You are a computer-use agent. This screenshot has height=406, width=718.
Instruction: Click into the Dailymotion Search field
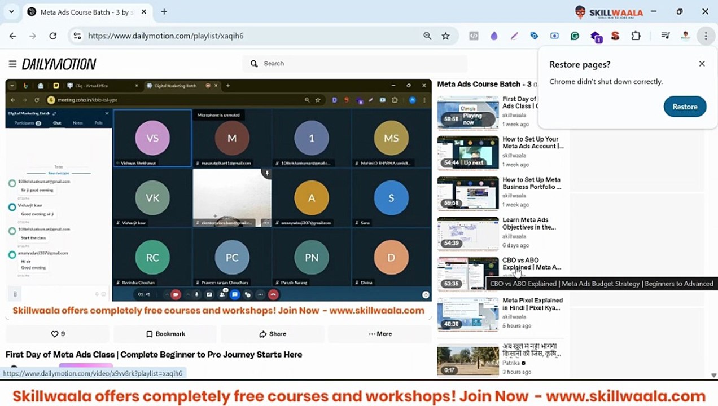pyautogui.click(x=356, y=64)
